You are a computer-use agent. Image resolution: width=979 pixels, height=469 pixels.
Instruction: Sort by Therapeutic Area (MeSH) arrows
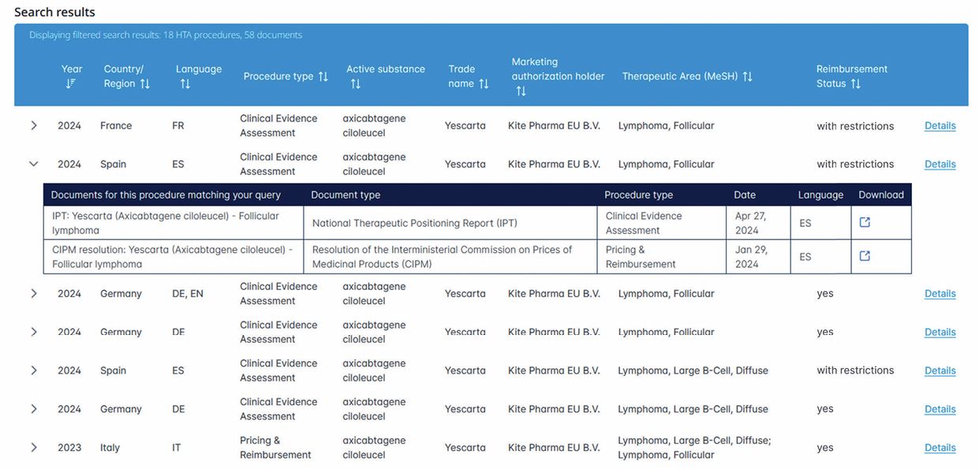click(747, 76)
